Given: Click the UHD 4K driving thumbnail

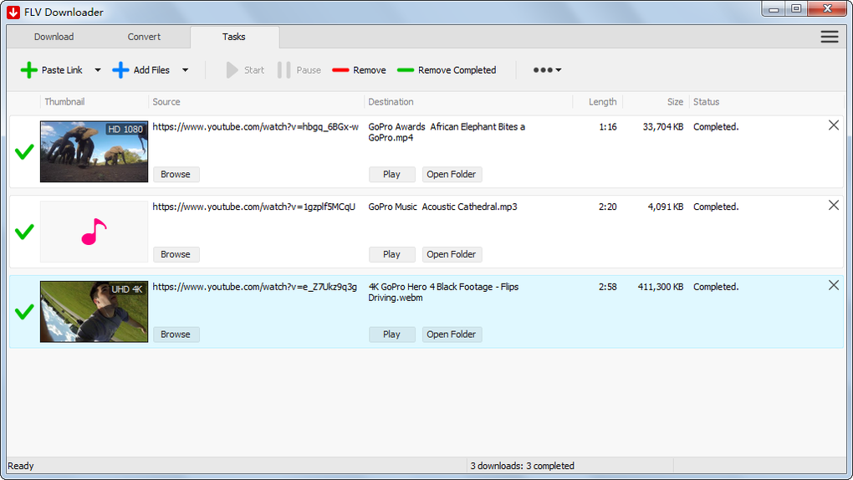Looking at the screenshot, I should pos(94,312).
